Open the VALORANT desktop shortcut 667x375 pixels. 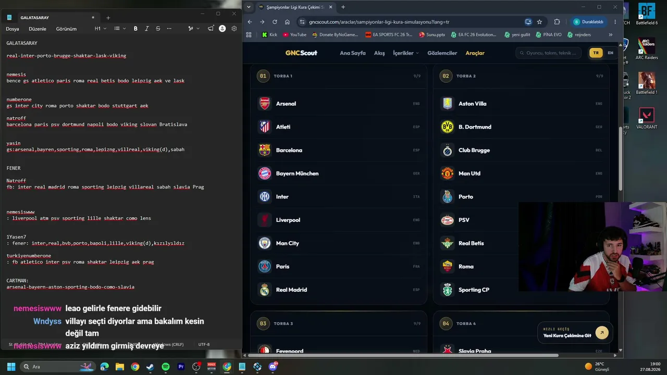pyautogui.click(x=647, y=118)
